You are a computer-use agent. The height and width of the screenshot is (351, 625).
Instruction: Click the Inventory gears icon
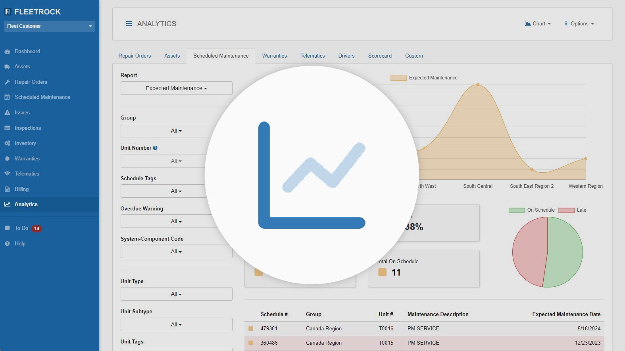click(7, 143)
